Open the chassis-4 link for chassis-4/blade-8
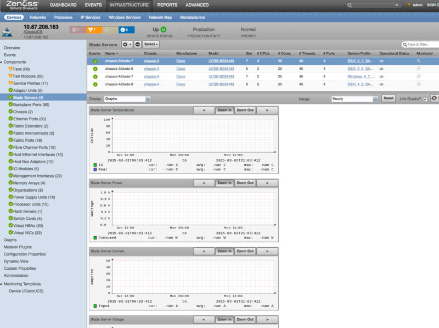 tap(151, 84)
